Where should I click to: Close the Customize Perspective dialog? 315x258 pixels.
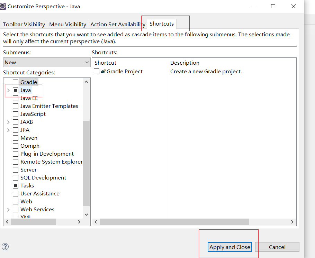pos(293,6)
